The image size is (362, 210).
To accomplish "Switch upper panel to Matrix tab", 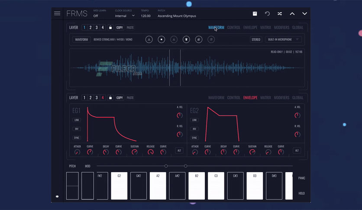I will [x=265, y=27].
